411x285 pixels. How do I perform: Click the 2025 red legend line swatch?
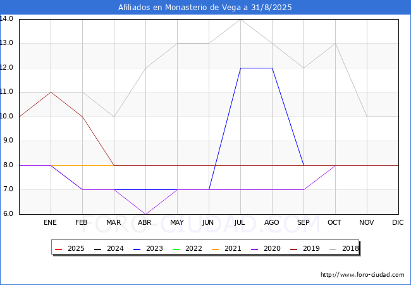(x=59, y=249)
